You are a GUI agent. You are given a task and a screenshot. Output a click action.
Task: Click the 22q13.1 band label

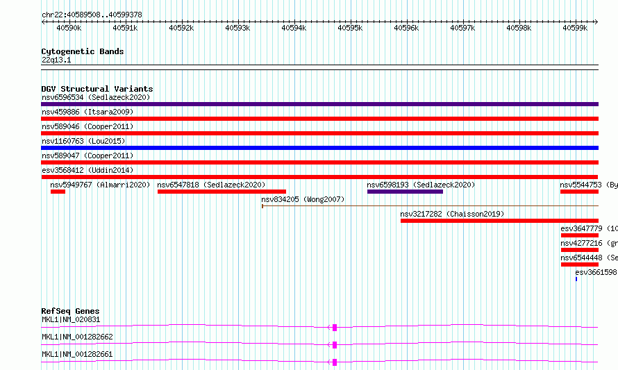pos(56,60)
